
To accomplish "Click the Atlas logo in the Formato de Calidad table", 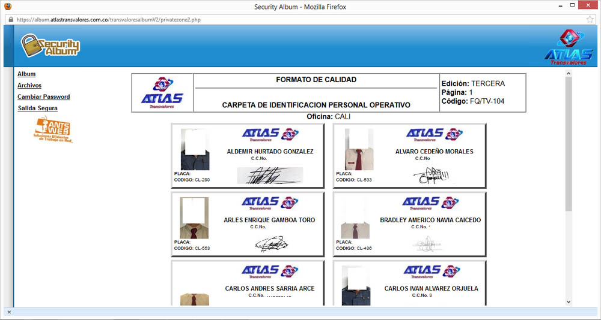I will 162,93.
